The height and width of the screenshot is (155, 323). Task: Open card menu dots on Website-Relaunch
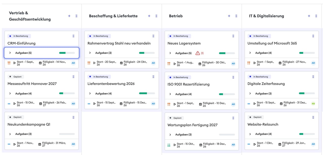pos(313,117)
